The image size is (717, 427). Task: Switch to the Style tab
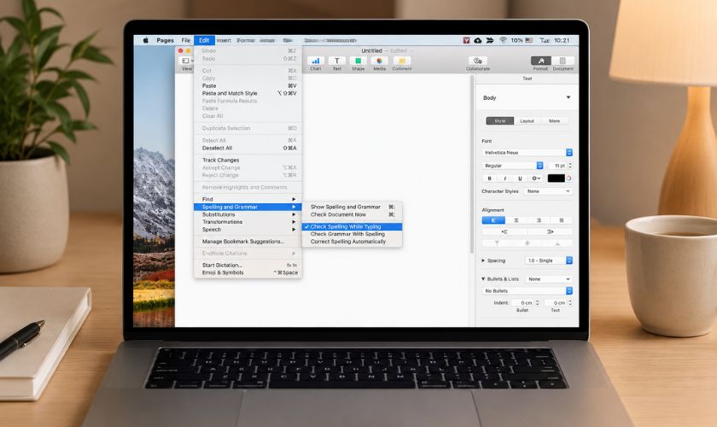tap(500, 121)
